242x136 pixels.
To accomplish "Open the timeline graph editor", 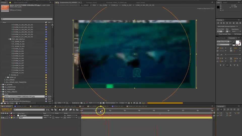I will (x=77, y=110).
